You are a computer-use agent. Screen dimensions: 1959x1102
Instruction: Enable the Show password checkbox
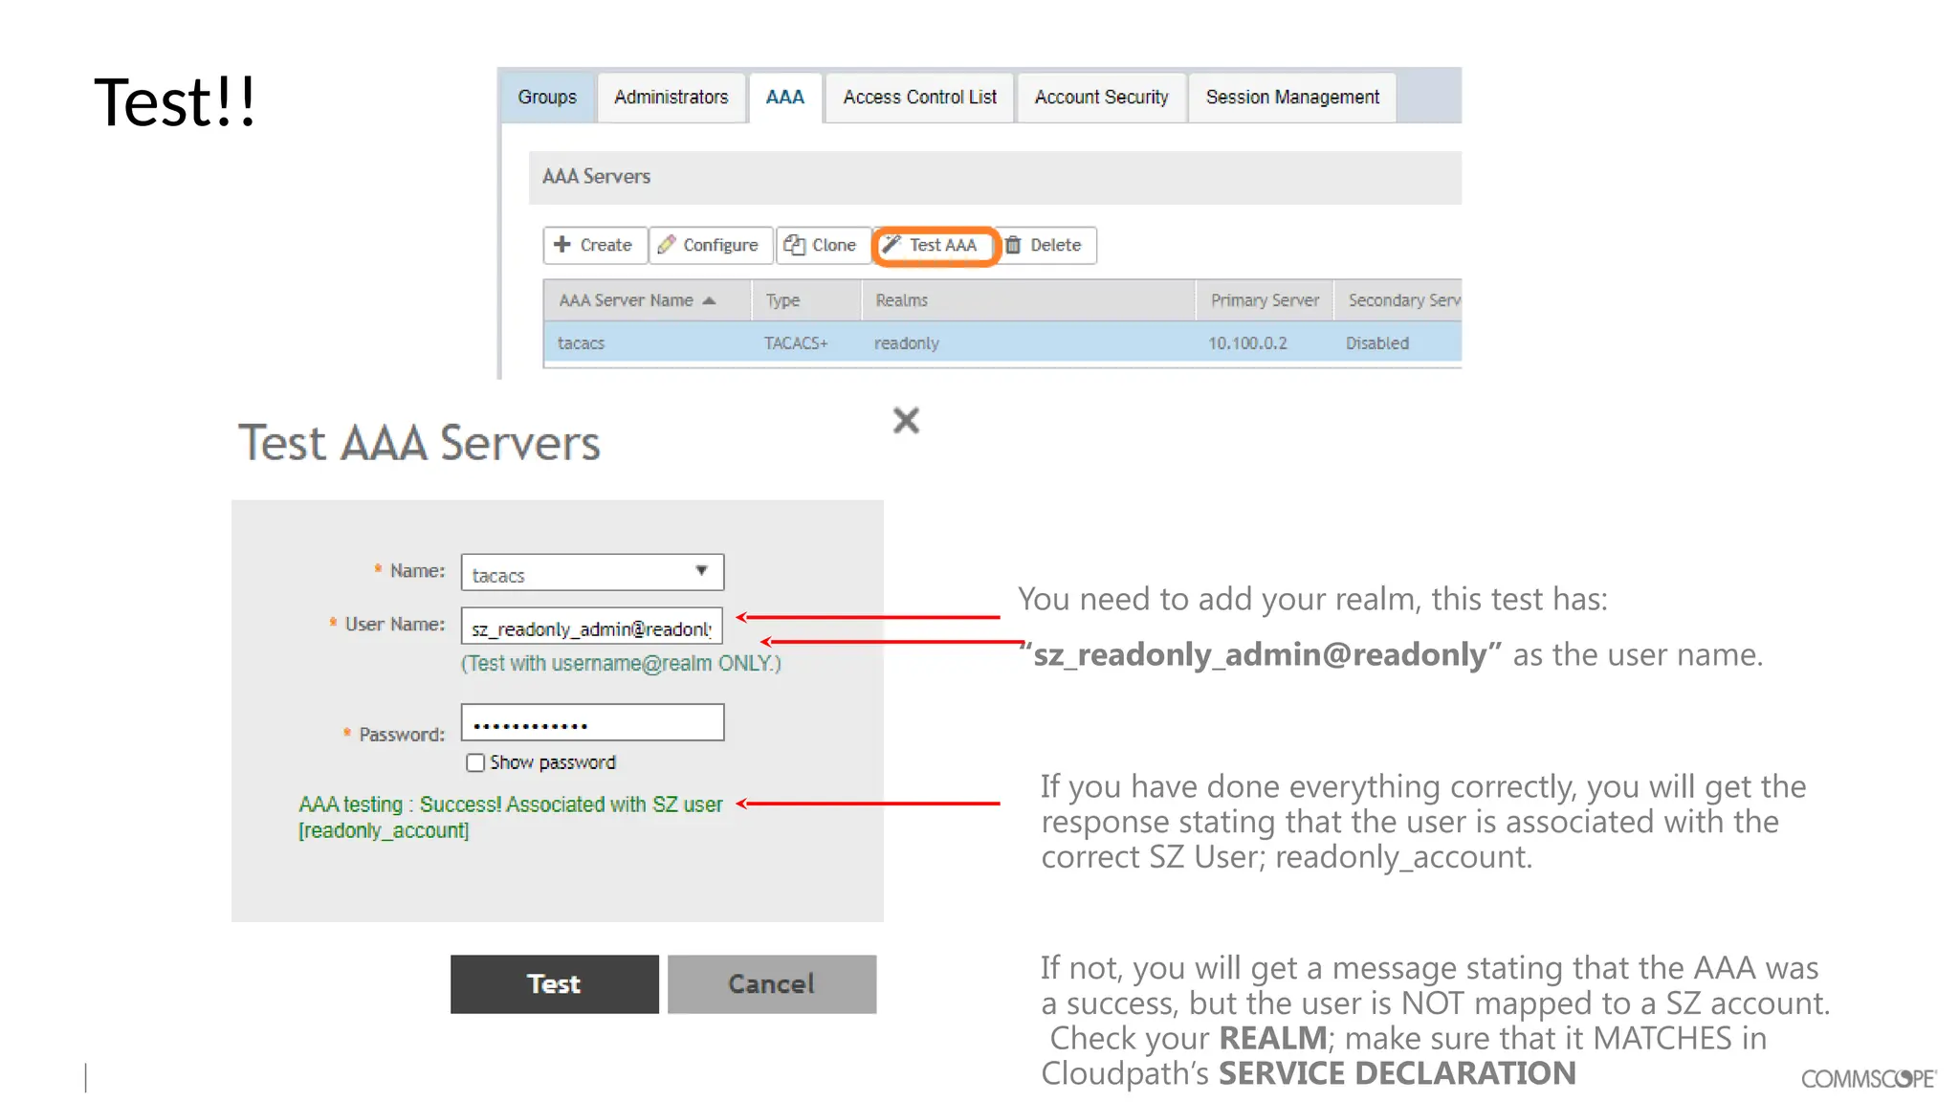(475, 762)
